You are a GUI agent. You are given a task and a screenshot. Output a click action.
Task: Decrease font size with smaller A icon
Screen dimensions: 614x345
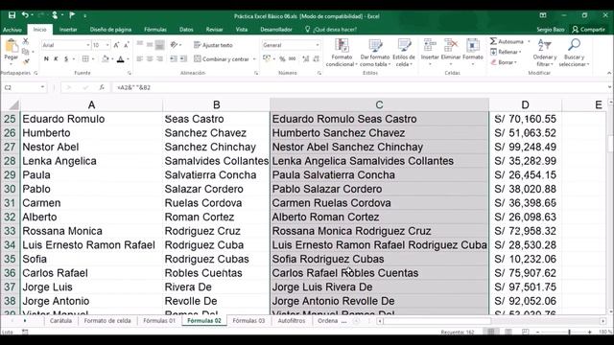tap(126, 45)
